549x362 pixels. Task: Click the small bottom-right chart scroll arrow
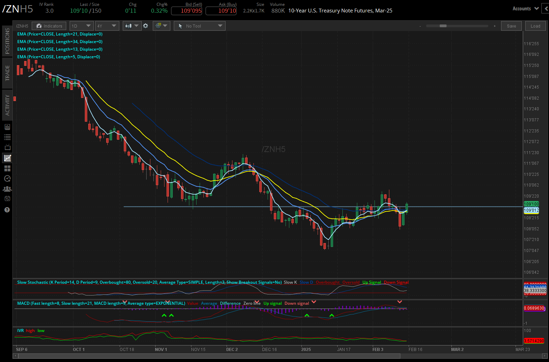coord(545,355)
